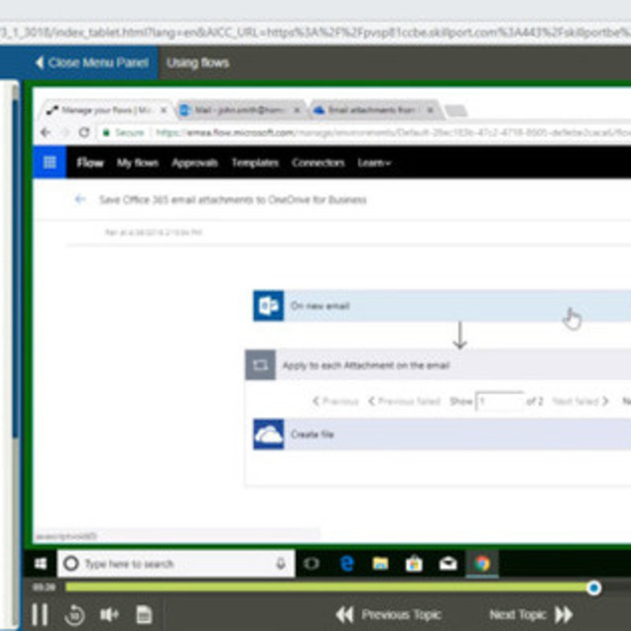This screenshot has height=631, width=631.
Task: Click the browser back arrow
Action: [x=46, y=133]
